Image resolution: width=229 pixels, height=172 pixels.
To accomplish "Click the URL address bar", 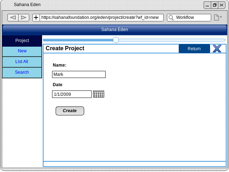I will coord(101,17).
